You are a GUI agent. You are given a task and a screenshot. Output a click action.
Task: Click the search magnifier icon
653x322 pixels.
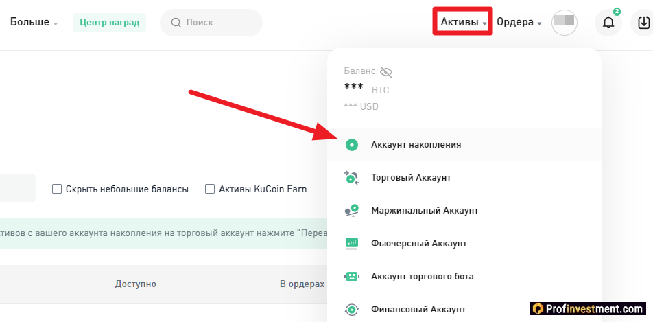(x=176, y=22)
